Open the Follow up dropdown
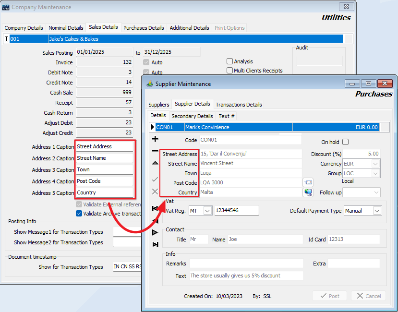The image size is (398, 312). pos(374,192)
